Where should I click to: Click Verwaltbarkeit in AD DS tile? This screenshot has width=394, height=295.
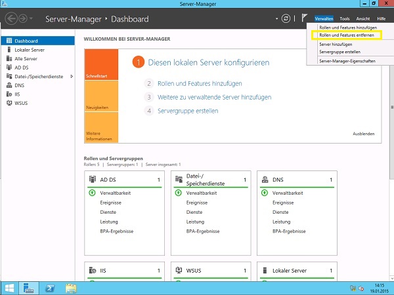(116, 193)
